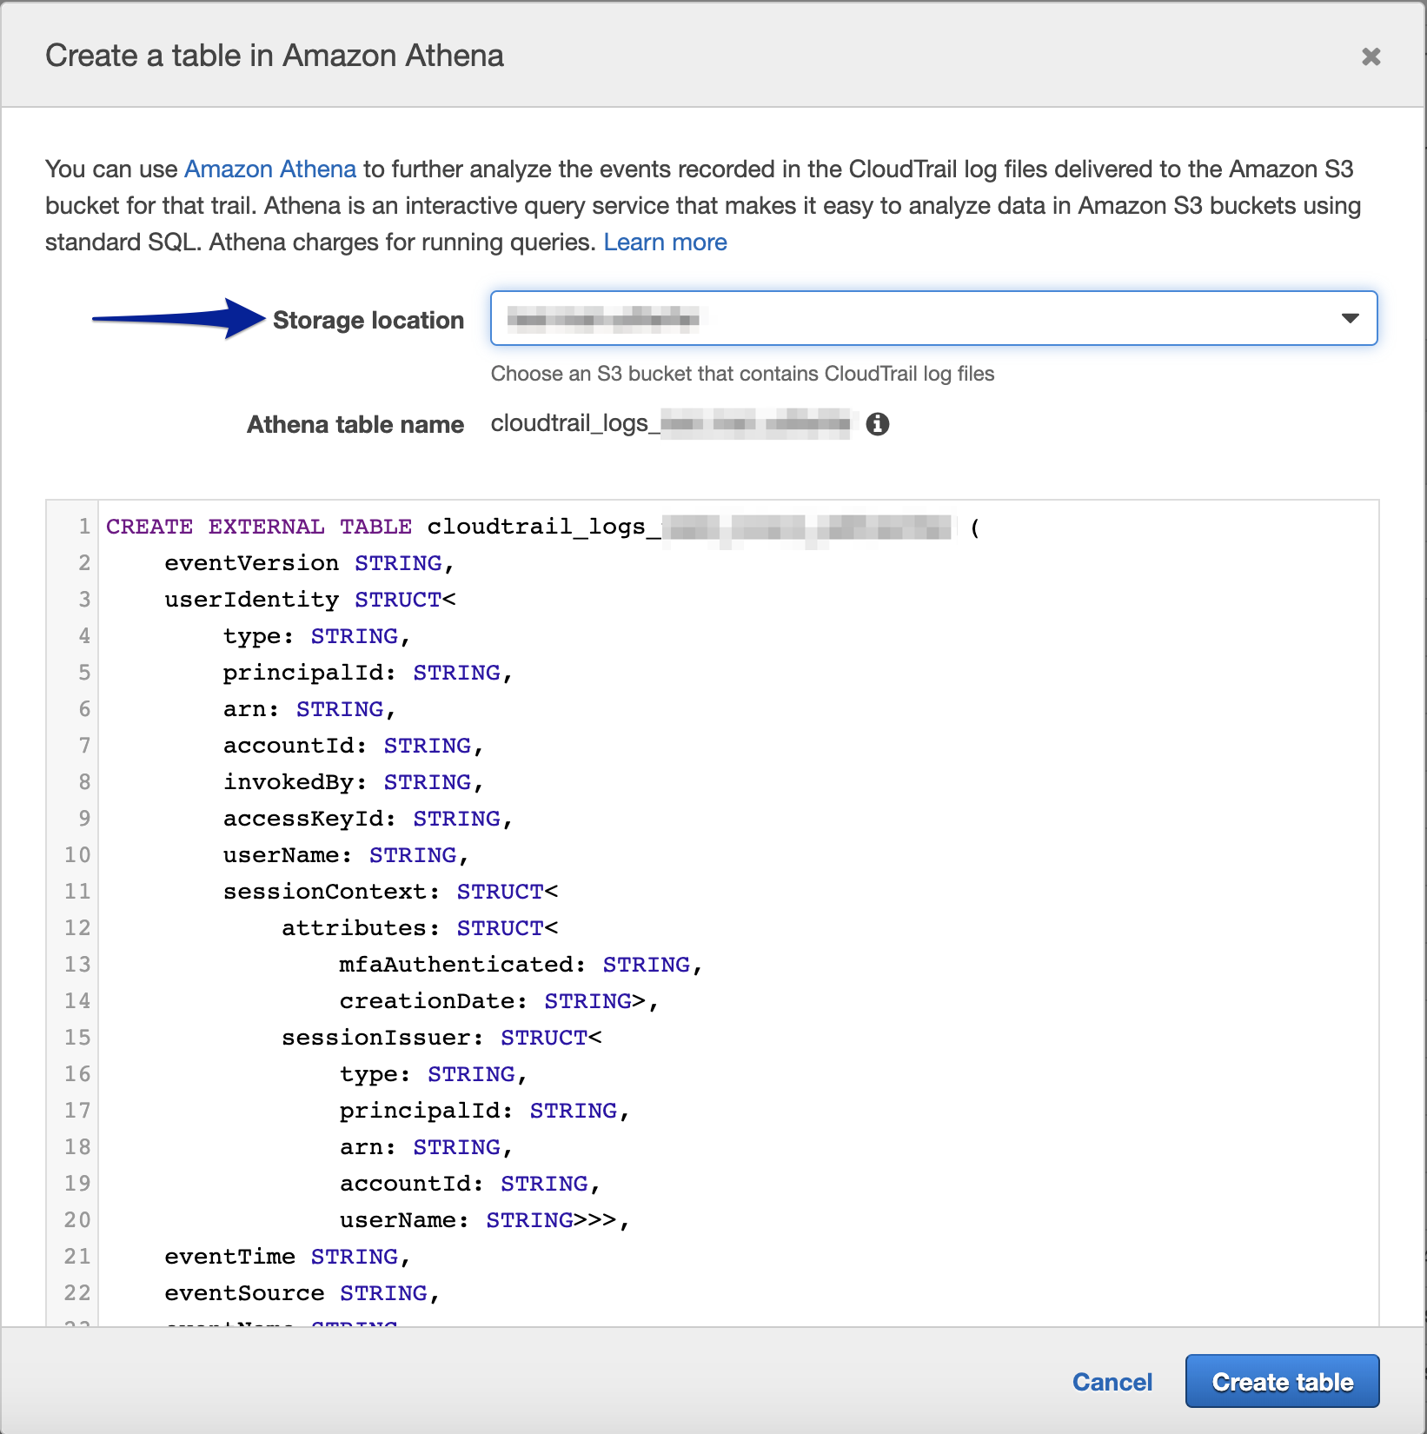Image resolution: width=1427 pixels, height=1434 pixels.
Task: Place cursor on mfaAuthenticated STRING line
Action: (x=520, y=965)
